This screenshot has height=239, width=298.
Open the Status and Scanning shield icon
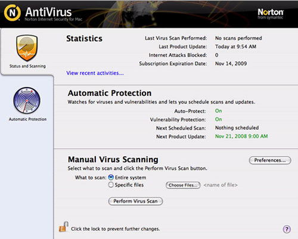(27, 48)
